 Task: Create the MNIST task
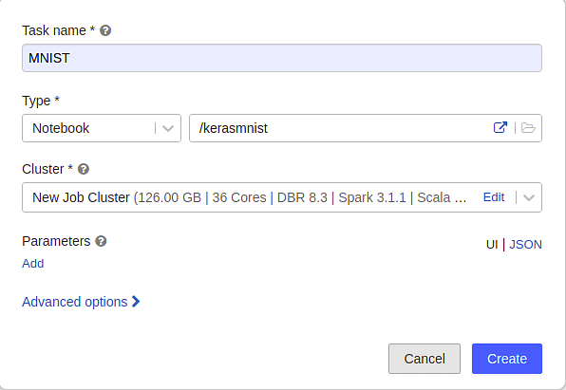click(507, 359)
